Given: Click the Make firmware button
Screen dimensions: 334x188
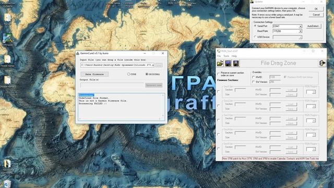Looking at the screenshot, I should tap(94, 74).
